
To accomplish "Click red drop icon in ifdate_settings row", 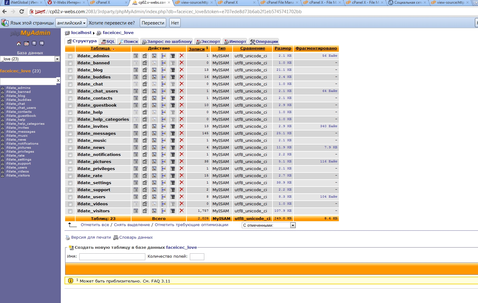I will click(182, 183).
